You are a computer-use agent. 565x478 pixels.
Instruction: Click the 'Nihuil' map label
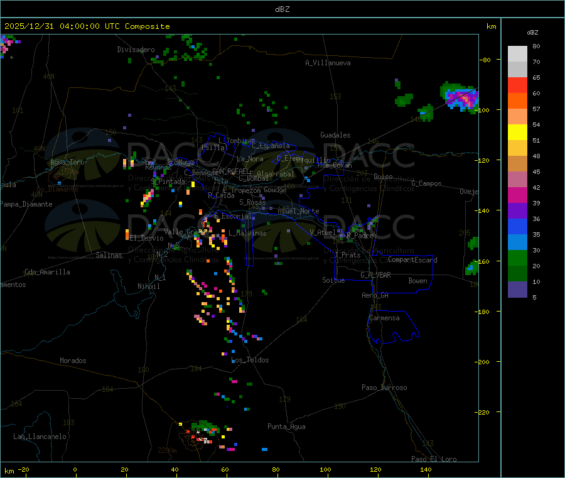click(149, 286)
